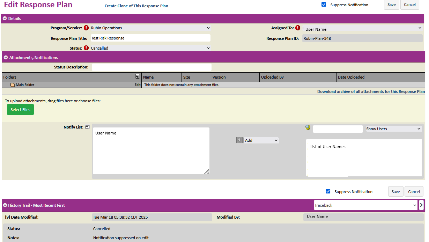Click the Response Plan Title field
Screen dimensions: 429x242
point(150,38)
